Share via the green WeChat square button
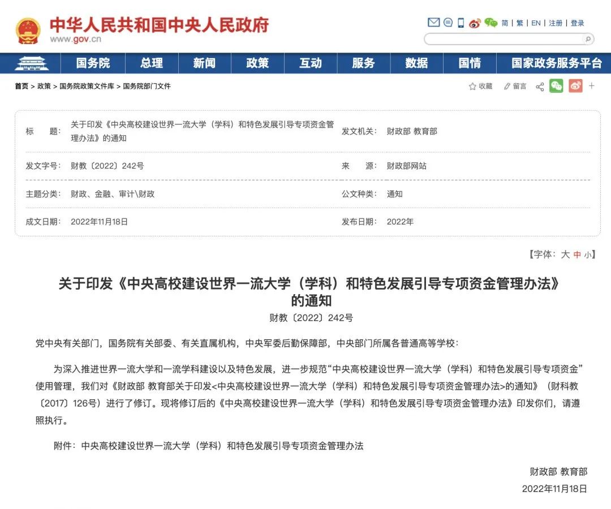This screenshot has width=611, height=509. pos(556,86)
